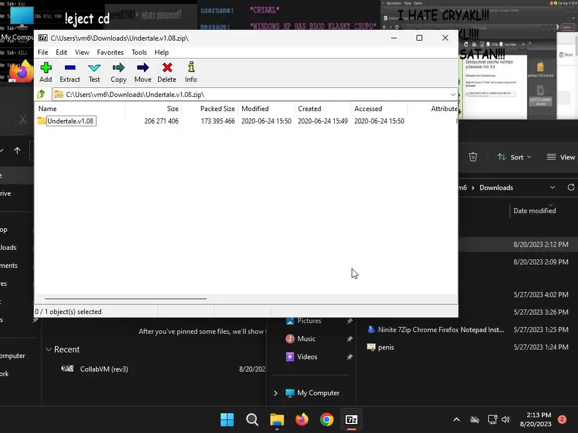
Task: Open File Explorer from the taskbar
Action: click(x=277, y=419)
